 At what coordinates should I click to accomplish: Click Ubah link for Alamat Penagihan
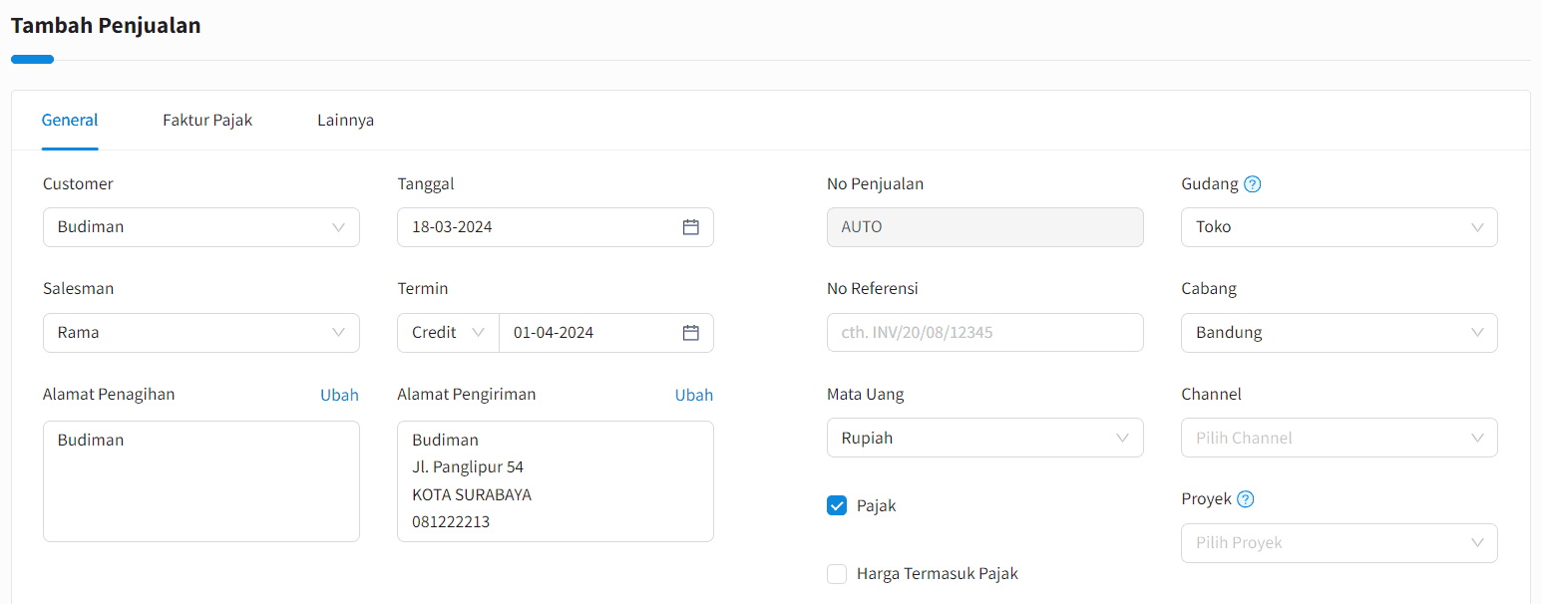pos(339,395)
